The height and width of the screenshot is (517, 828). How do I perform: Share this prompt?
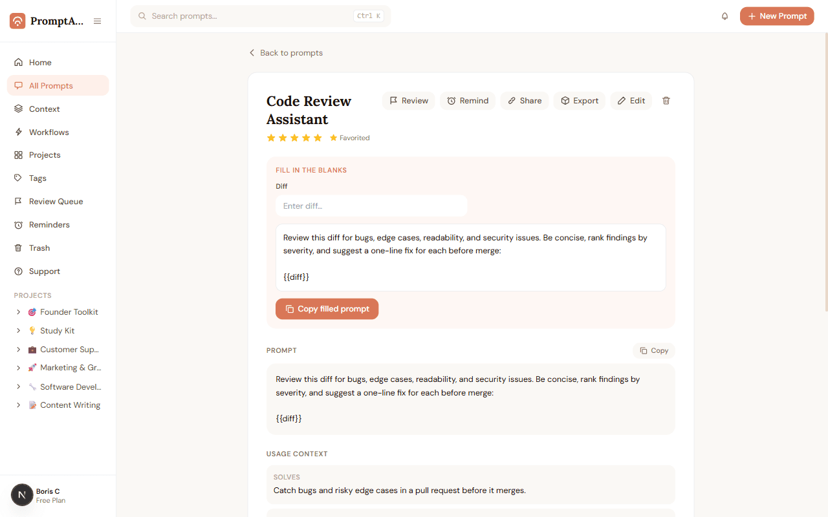click(525, 101)
